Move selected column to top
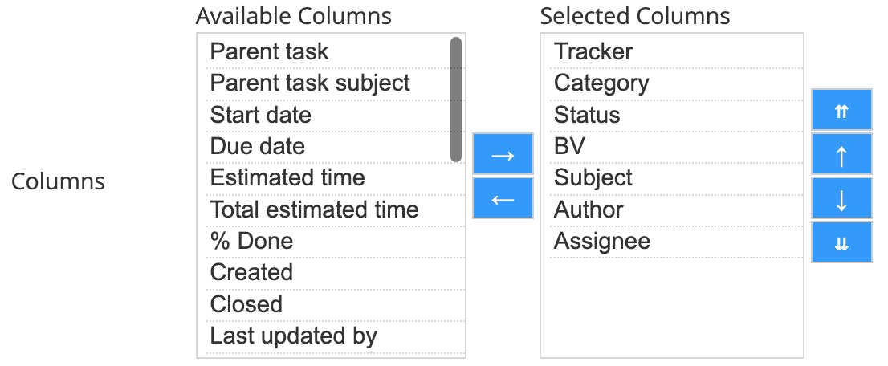888x366 pixels. (841, 111)
